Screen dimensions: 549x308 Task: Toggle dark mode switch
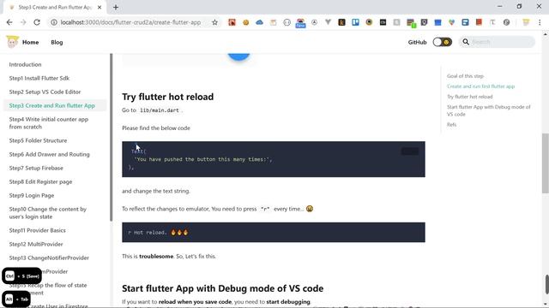pyautogui.click(x=443, y=42)
